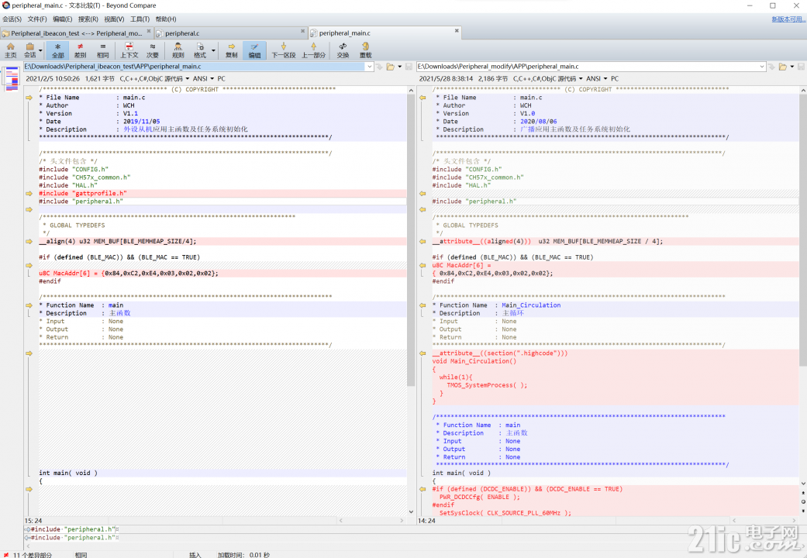Expand the 会话 toolbar dropdown arrow
This screenshot has height=558, width=807.
(x=40, y=50)
